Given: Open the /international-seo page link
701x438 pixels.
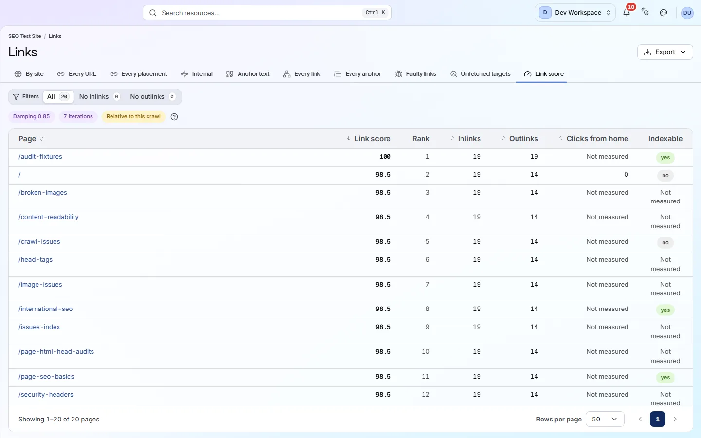Looking at the screenshot, I should tap(46, 309).
